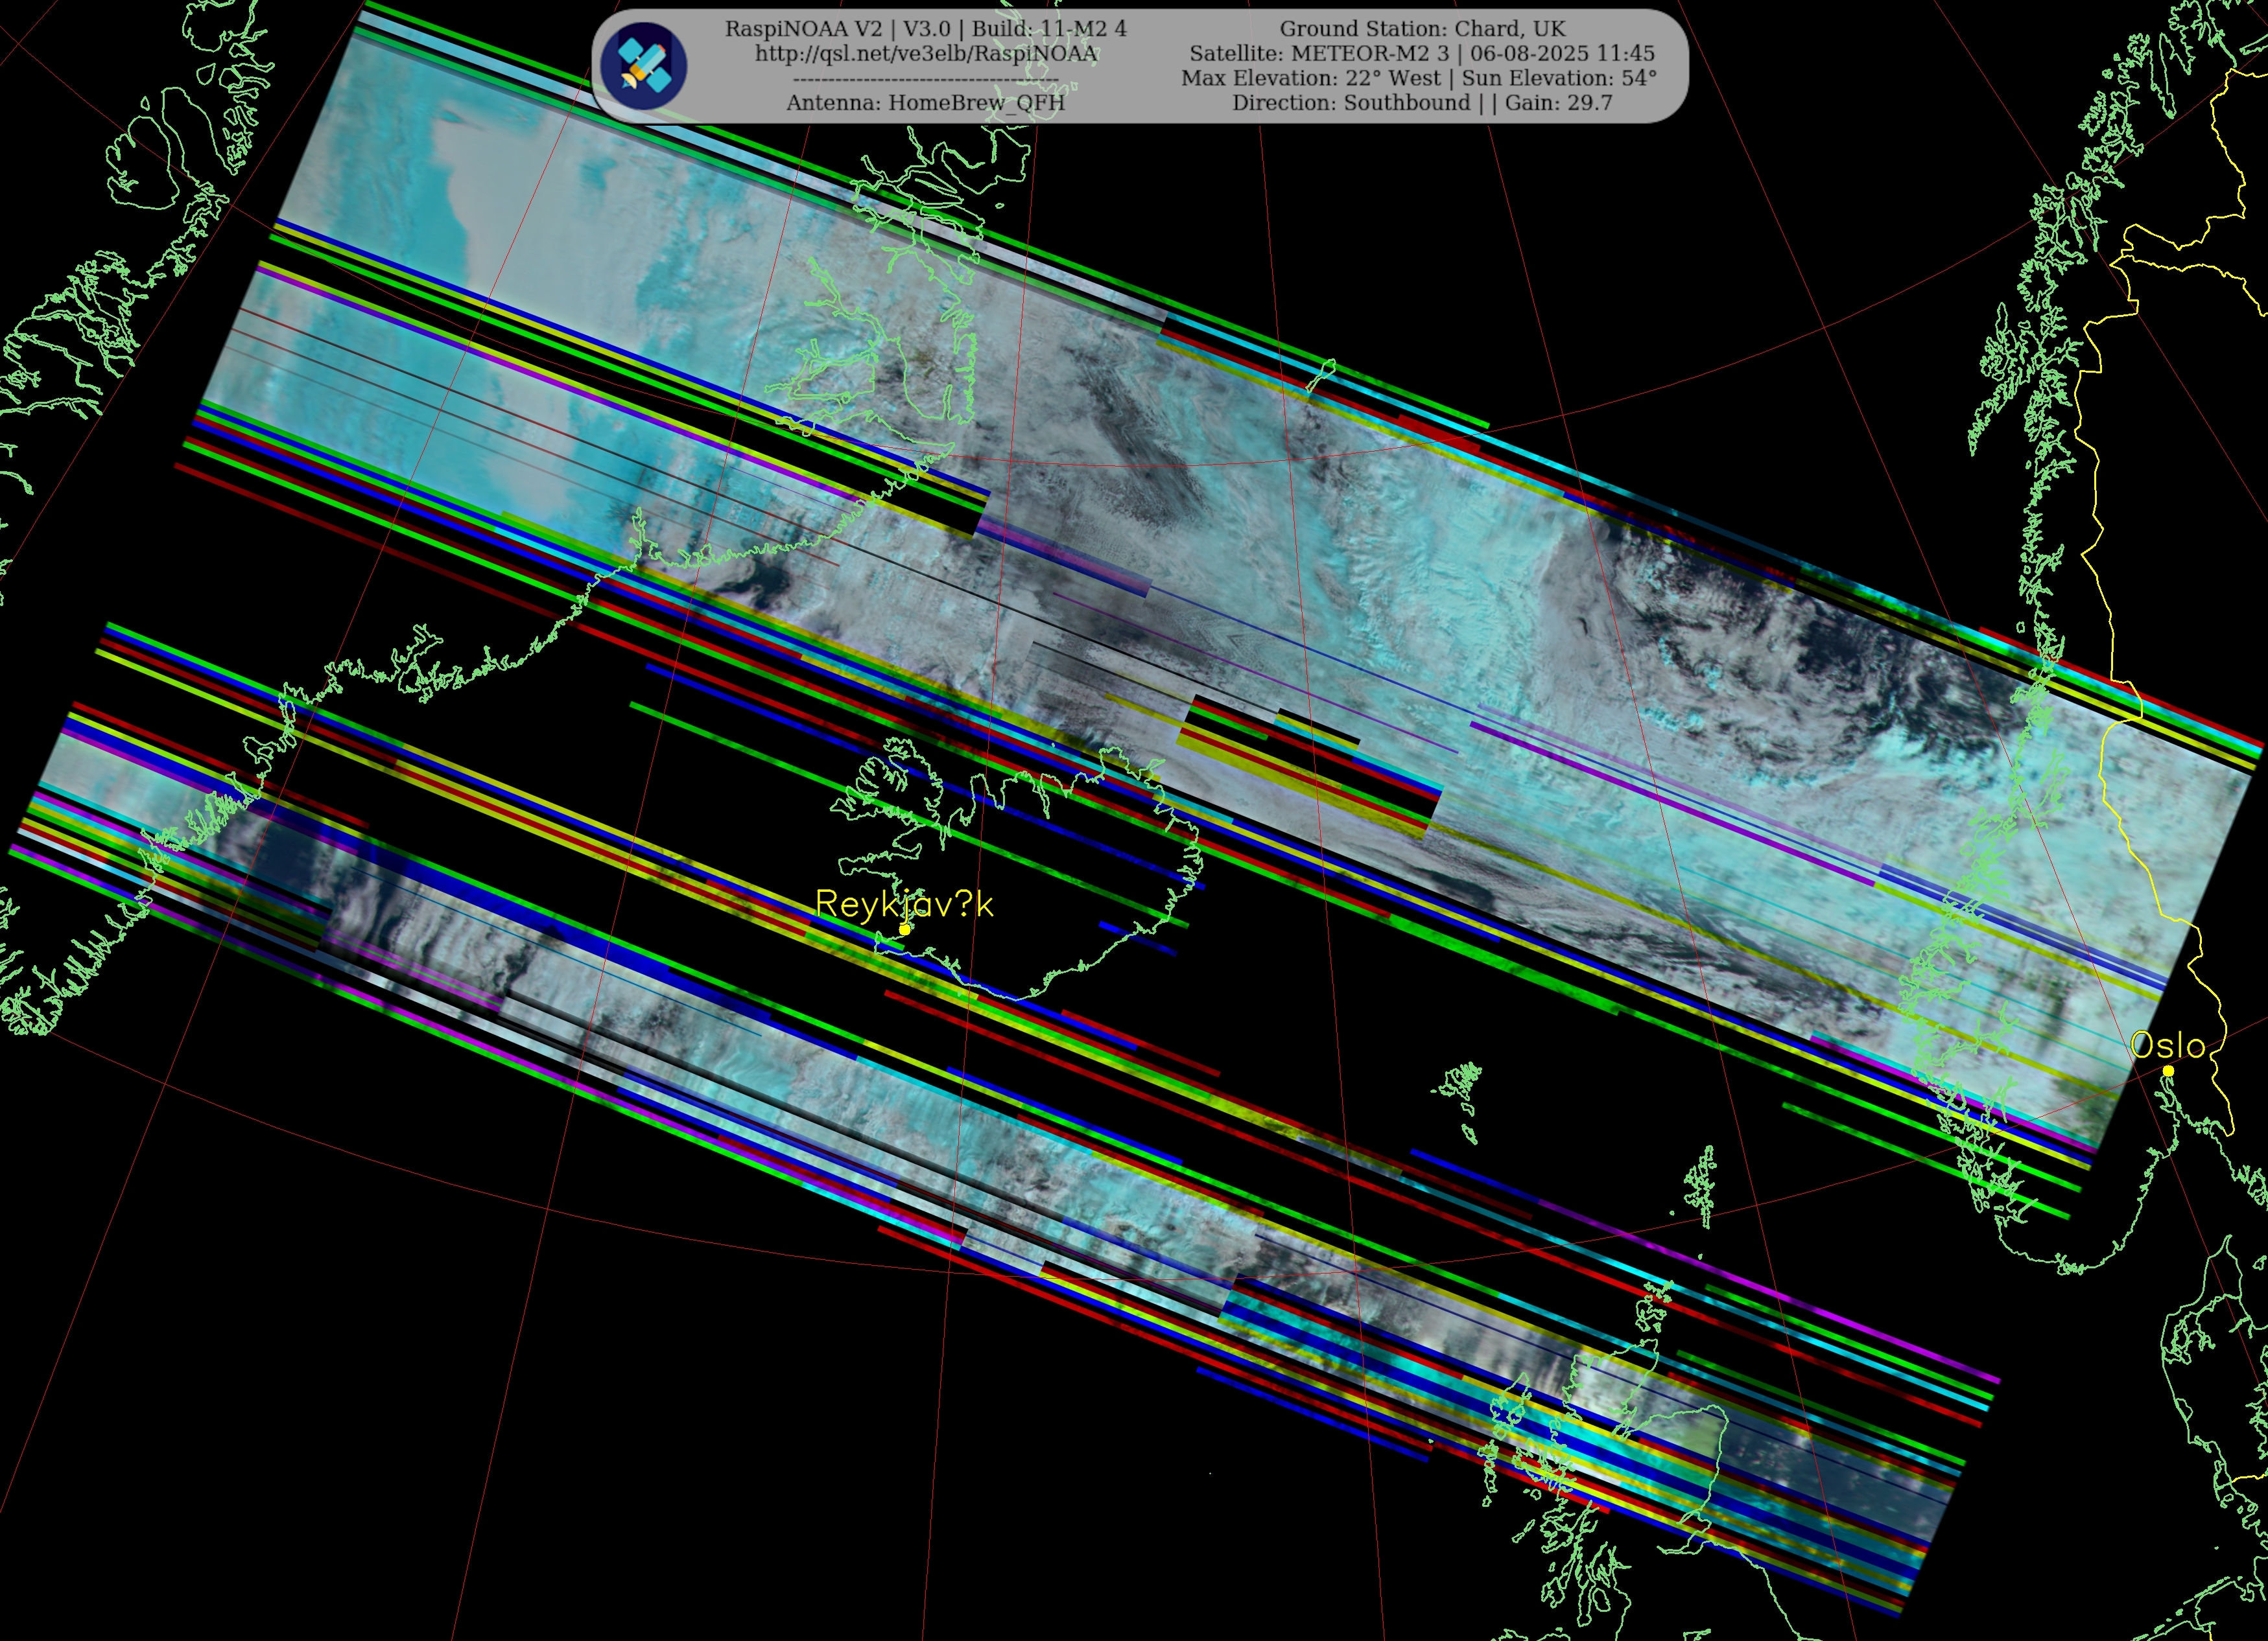Click the 'Antenna: HomeBrew_QFH' text

(x=926, y=102)
